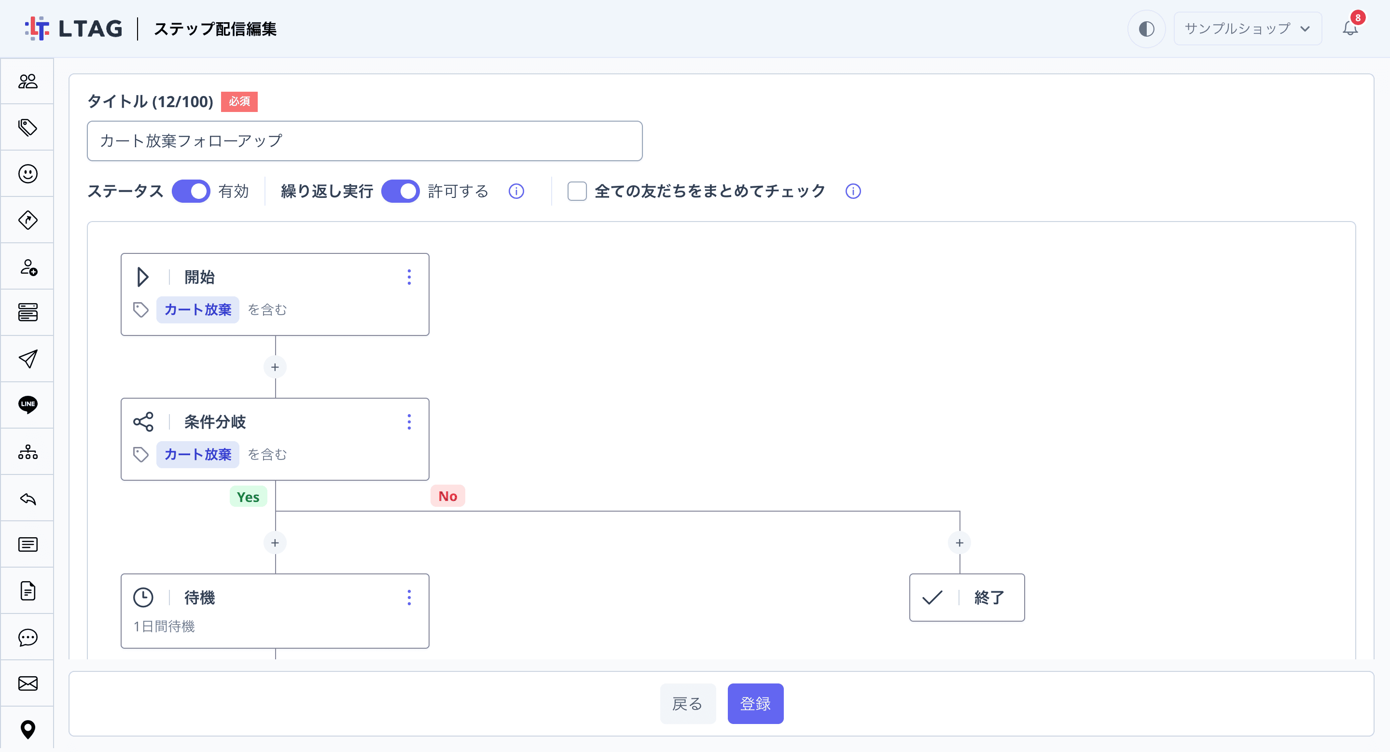Open the three-dot menu on 条件分岐 node
The height and width of the screenshot is (752, 1390).
coord(409,421)
